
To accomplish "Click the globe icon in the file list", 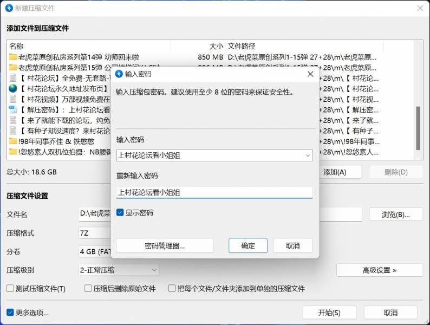I will (13, 88).
